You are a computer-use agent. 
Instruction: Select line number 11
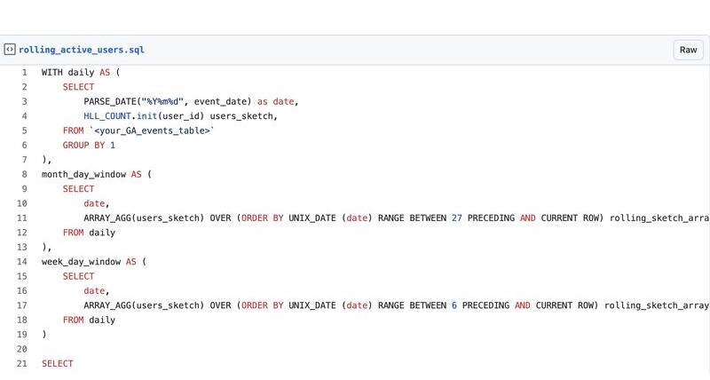pos(22,218)
